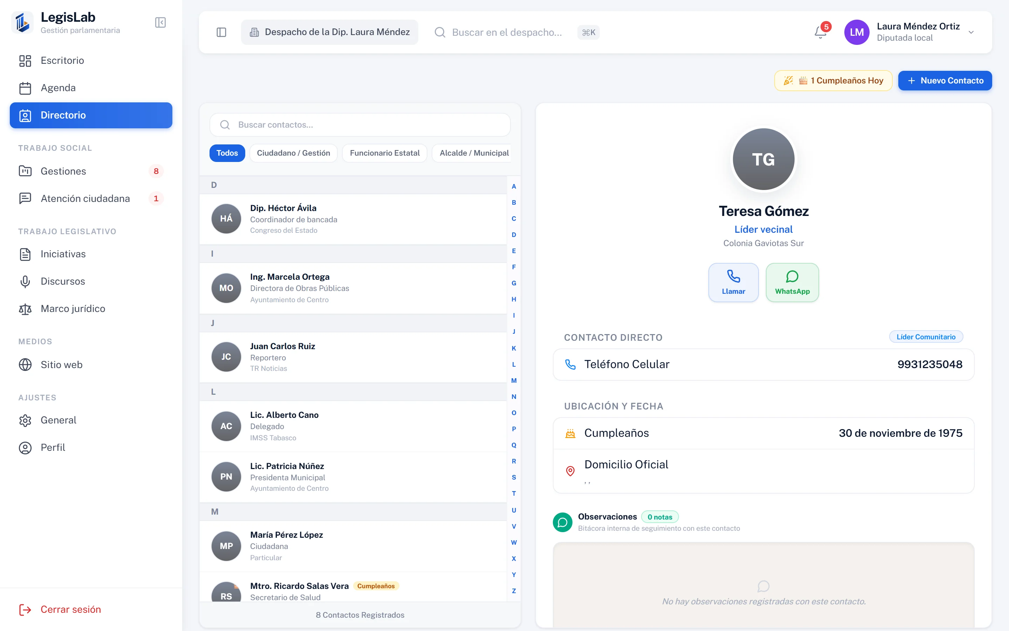This screenshot has height=631, width=1009.
Task: Click the Llamar phone button
Action: pyautogui.click(x=733, y=283)
